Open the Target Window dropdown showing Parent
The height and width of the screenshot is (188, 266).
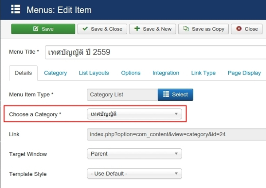tap(134, 154)
